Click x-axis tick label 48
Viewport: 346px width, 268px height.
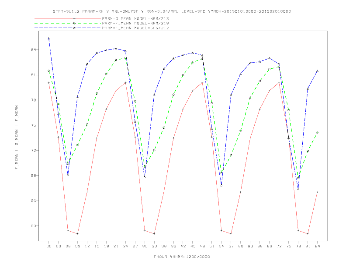click(x=202, y=246)
